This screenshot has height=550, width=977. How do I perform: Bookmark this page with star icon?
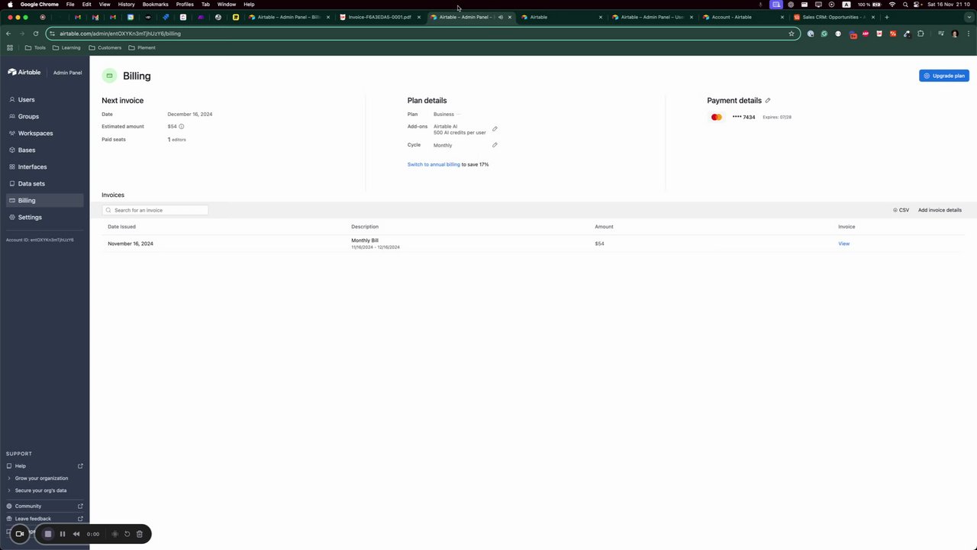(792, 34)
